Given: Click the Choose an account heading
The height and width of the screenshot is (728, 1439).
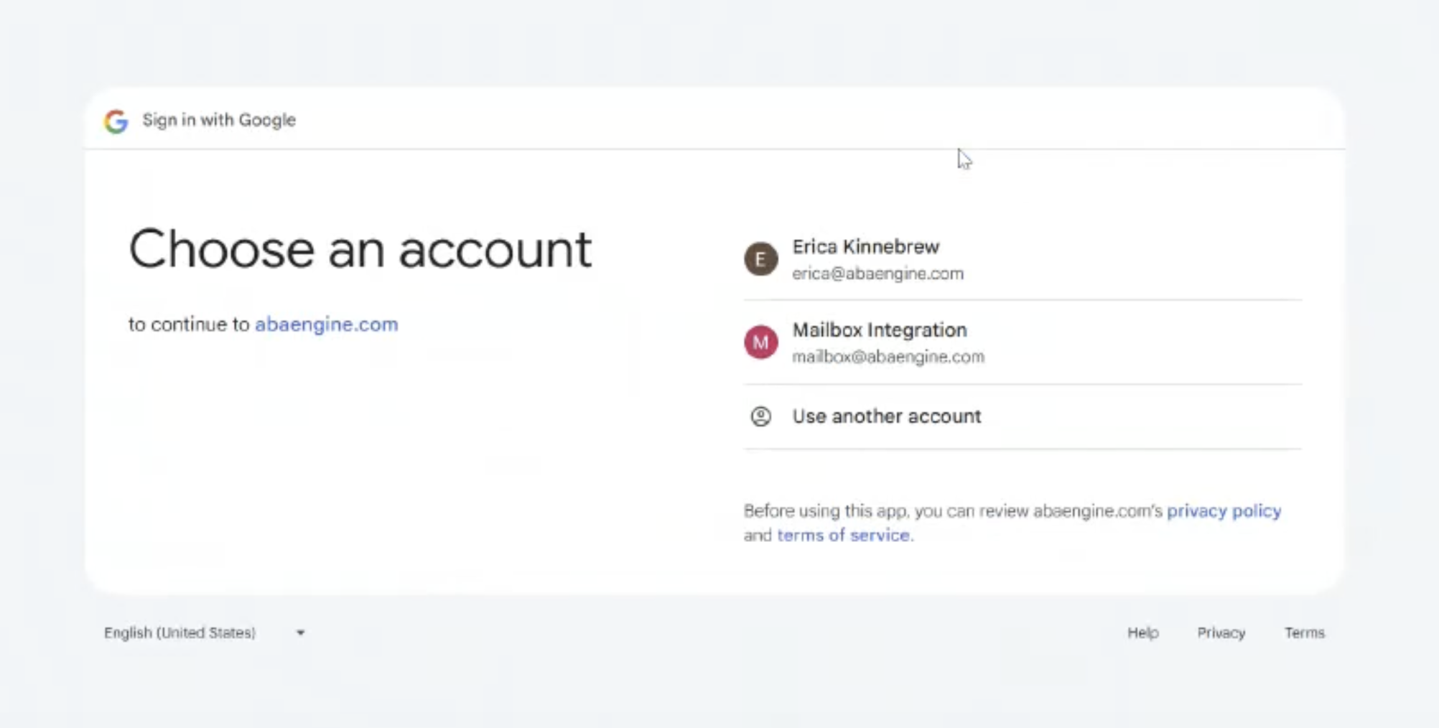Looking at the screenshot, I should click(360, 250).
